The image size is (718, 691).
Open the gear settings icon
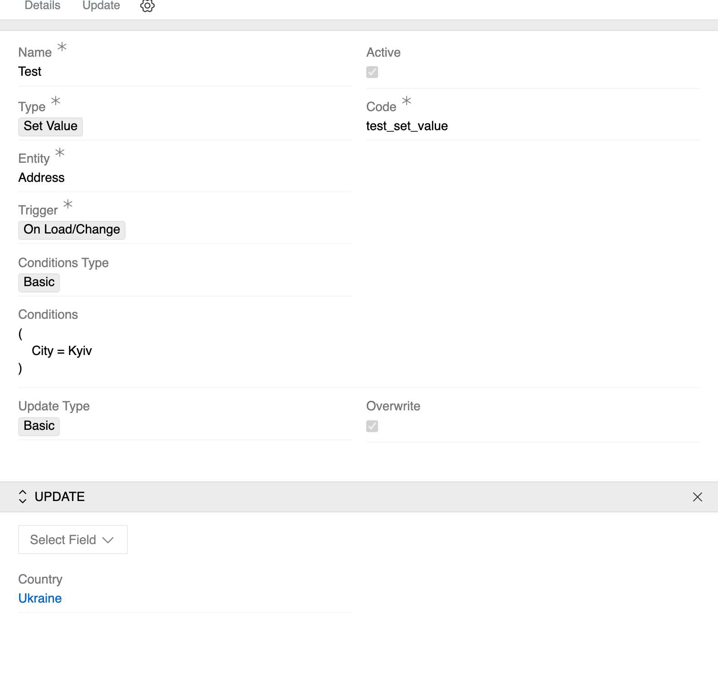147,6
